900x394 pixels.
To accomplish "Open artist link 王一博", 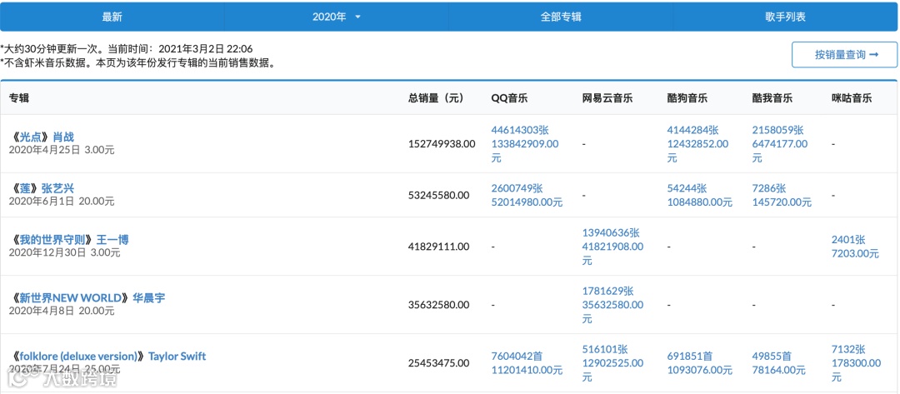I will 112,240.
